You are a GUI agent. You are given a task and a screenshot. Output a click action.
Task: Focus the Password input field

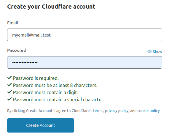84,62
